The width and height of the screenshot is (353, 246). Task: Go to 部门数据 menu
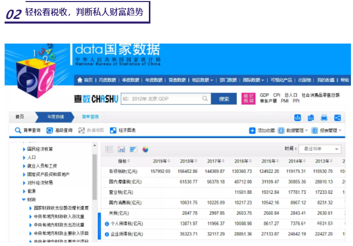click(x=228, y=80)
